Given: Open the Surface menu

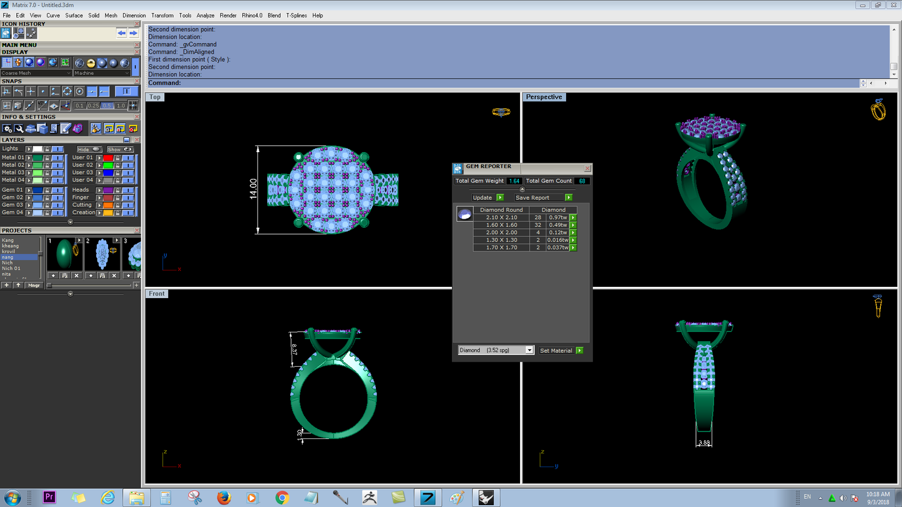Looking at the screenshot, I should 74,16.
